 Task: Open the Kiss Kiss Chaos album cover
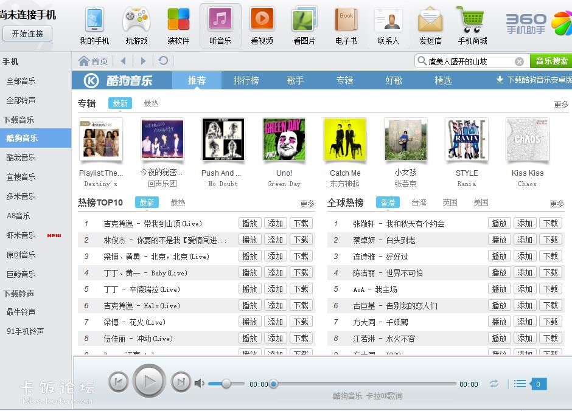point(528,139)
